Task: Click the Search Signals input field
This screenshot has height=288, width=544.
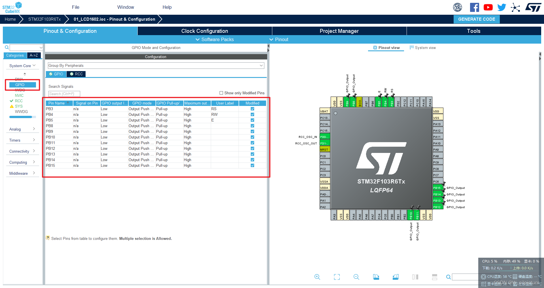Action: [x=64, y=94]
